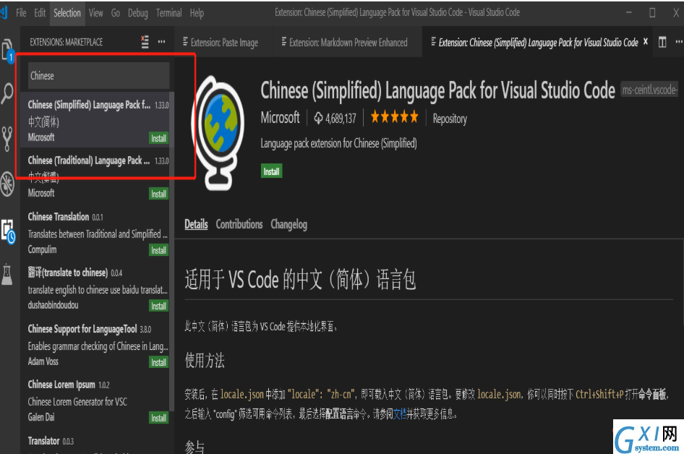Click Extensions: Marketplace panel title
684x454 pixels.
67,42
